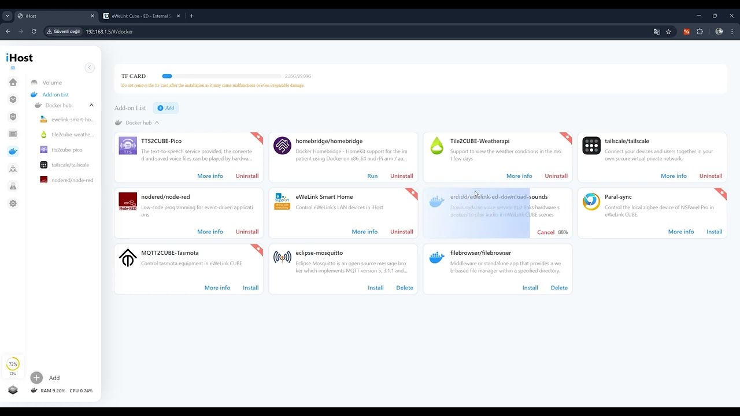The width and height of the screenshot is (740, 416).
Task: Click the MQTT2CUBE-Tasmota logo
Action: (x=128, y=258)
